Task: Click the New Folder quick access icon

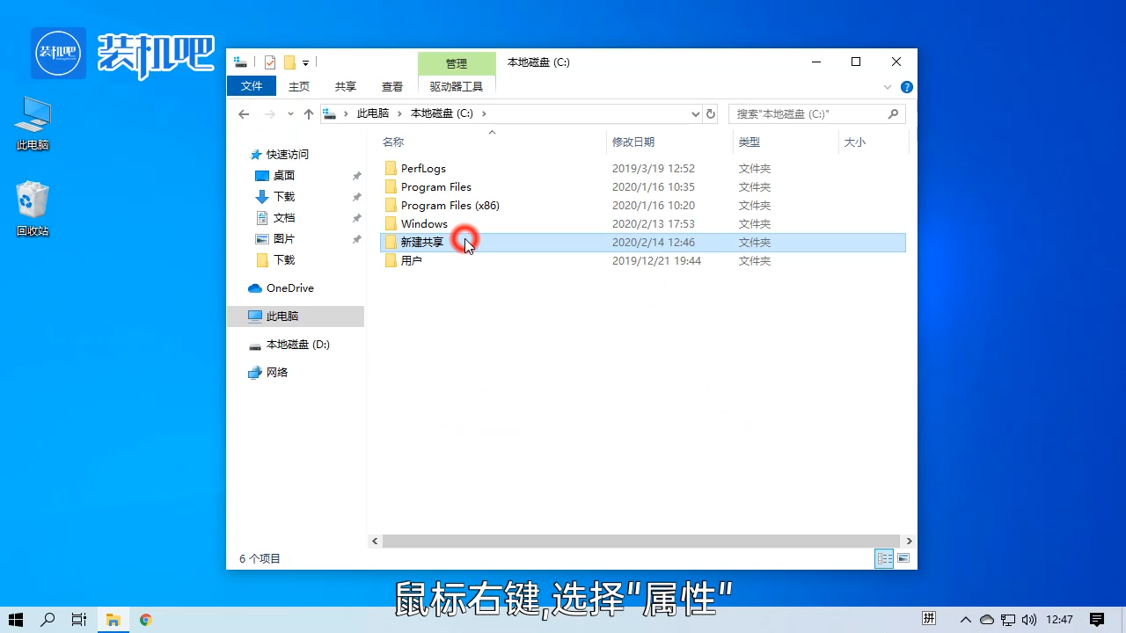Action: (x=289, y=62)
